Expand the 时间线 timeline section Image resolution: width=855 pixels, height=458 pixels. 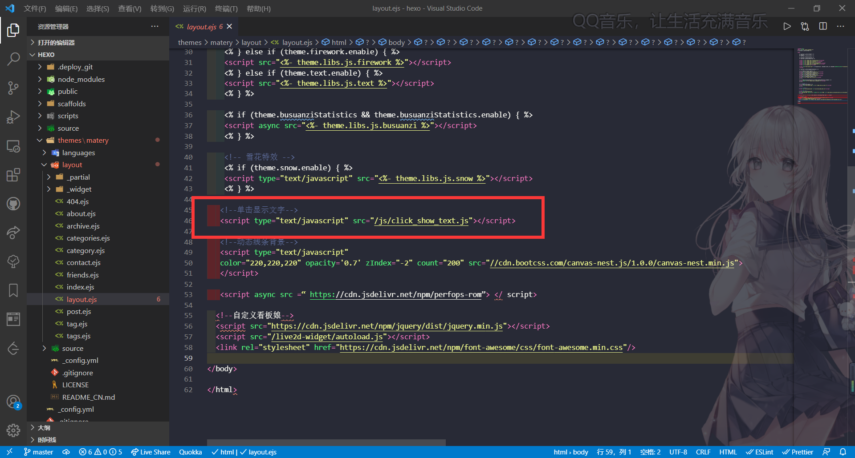pyautogui.click(x=98, y=440)
